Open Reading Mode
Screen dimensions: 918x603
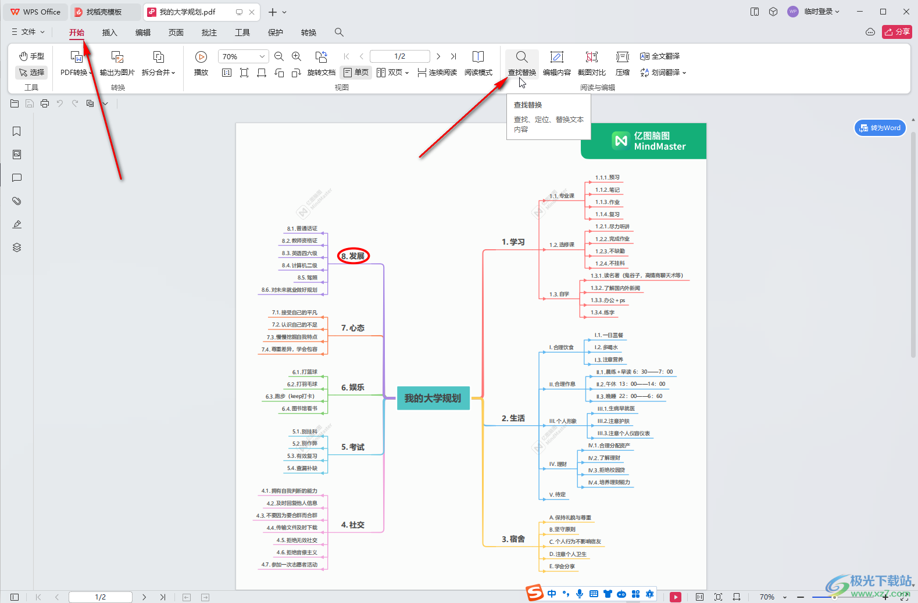[x=478, y=64]
